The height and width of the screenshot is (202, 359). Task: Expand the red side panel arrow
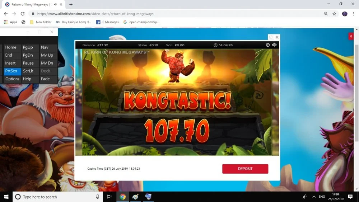(351, 36)
